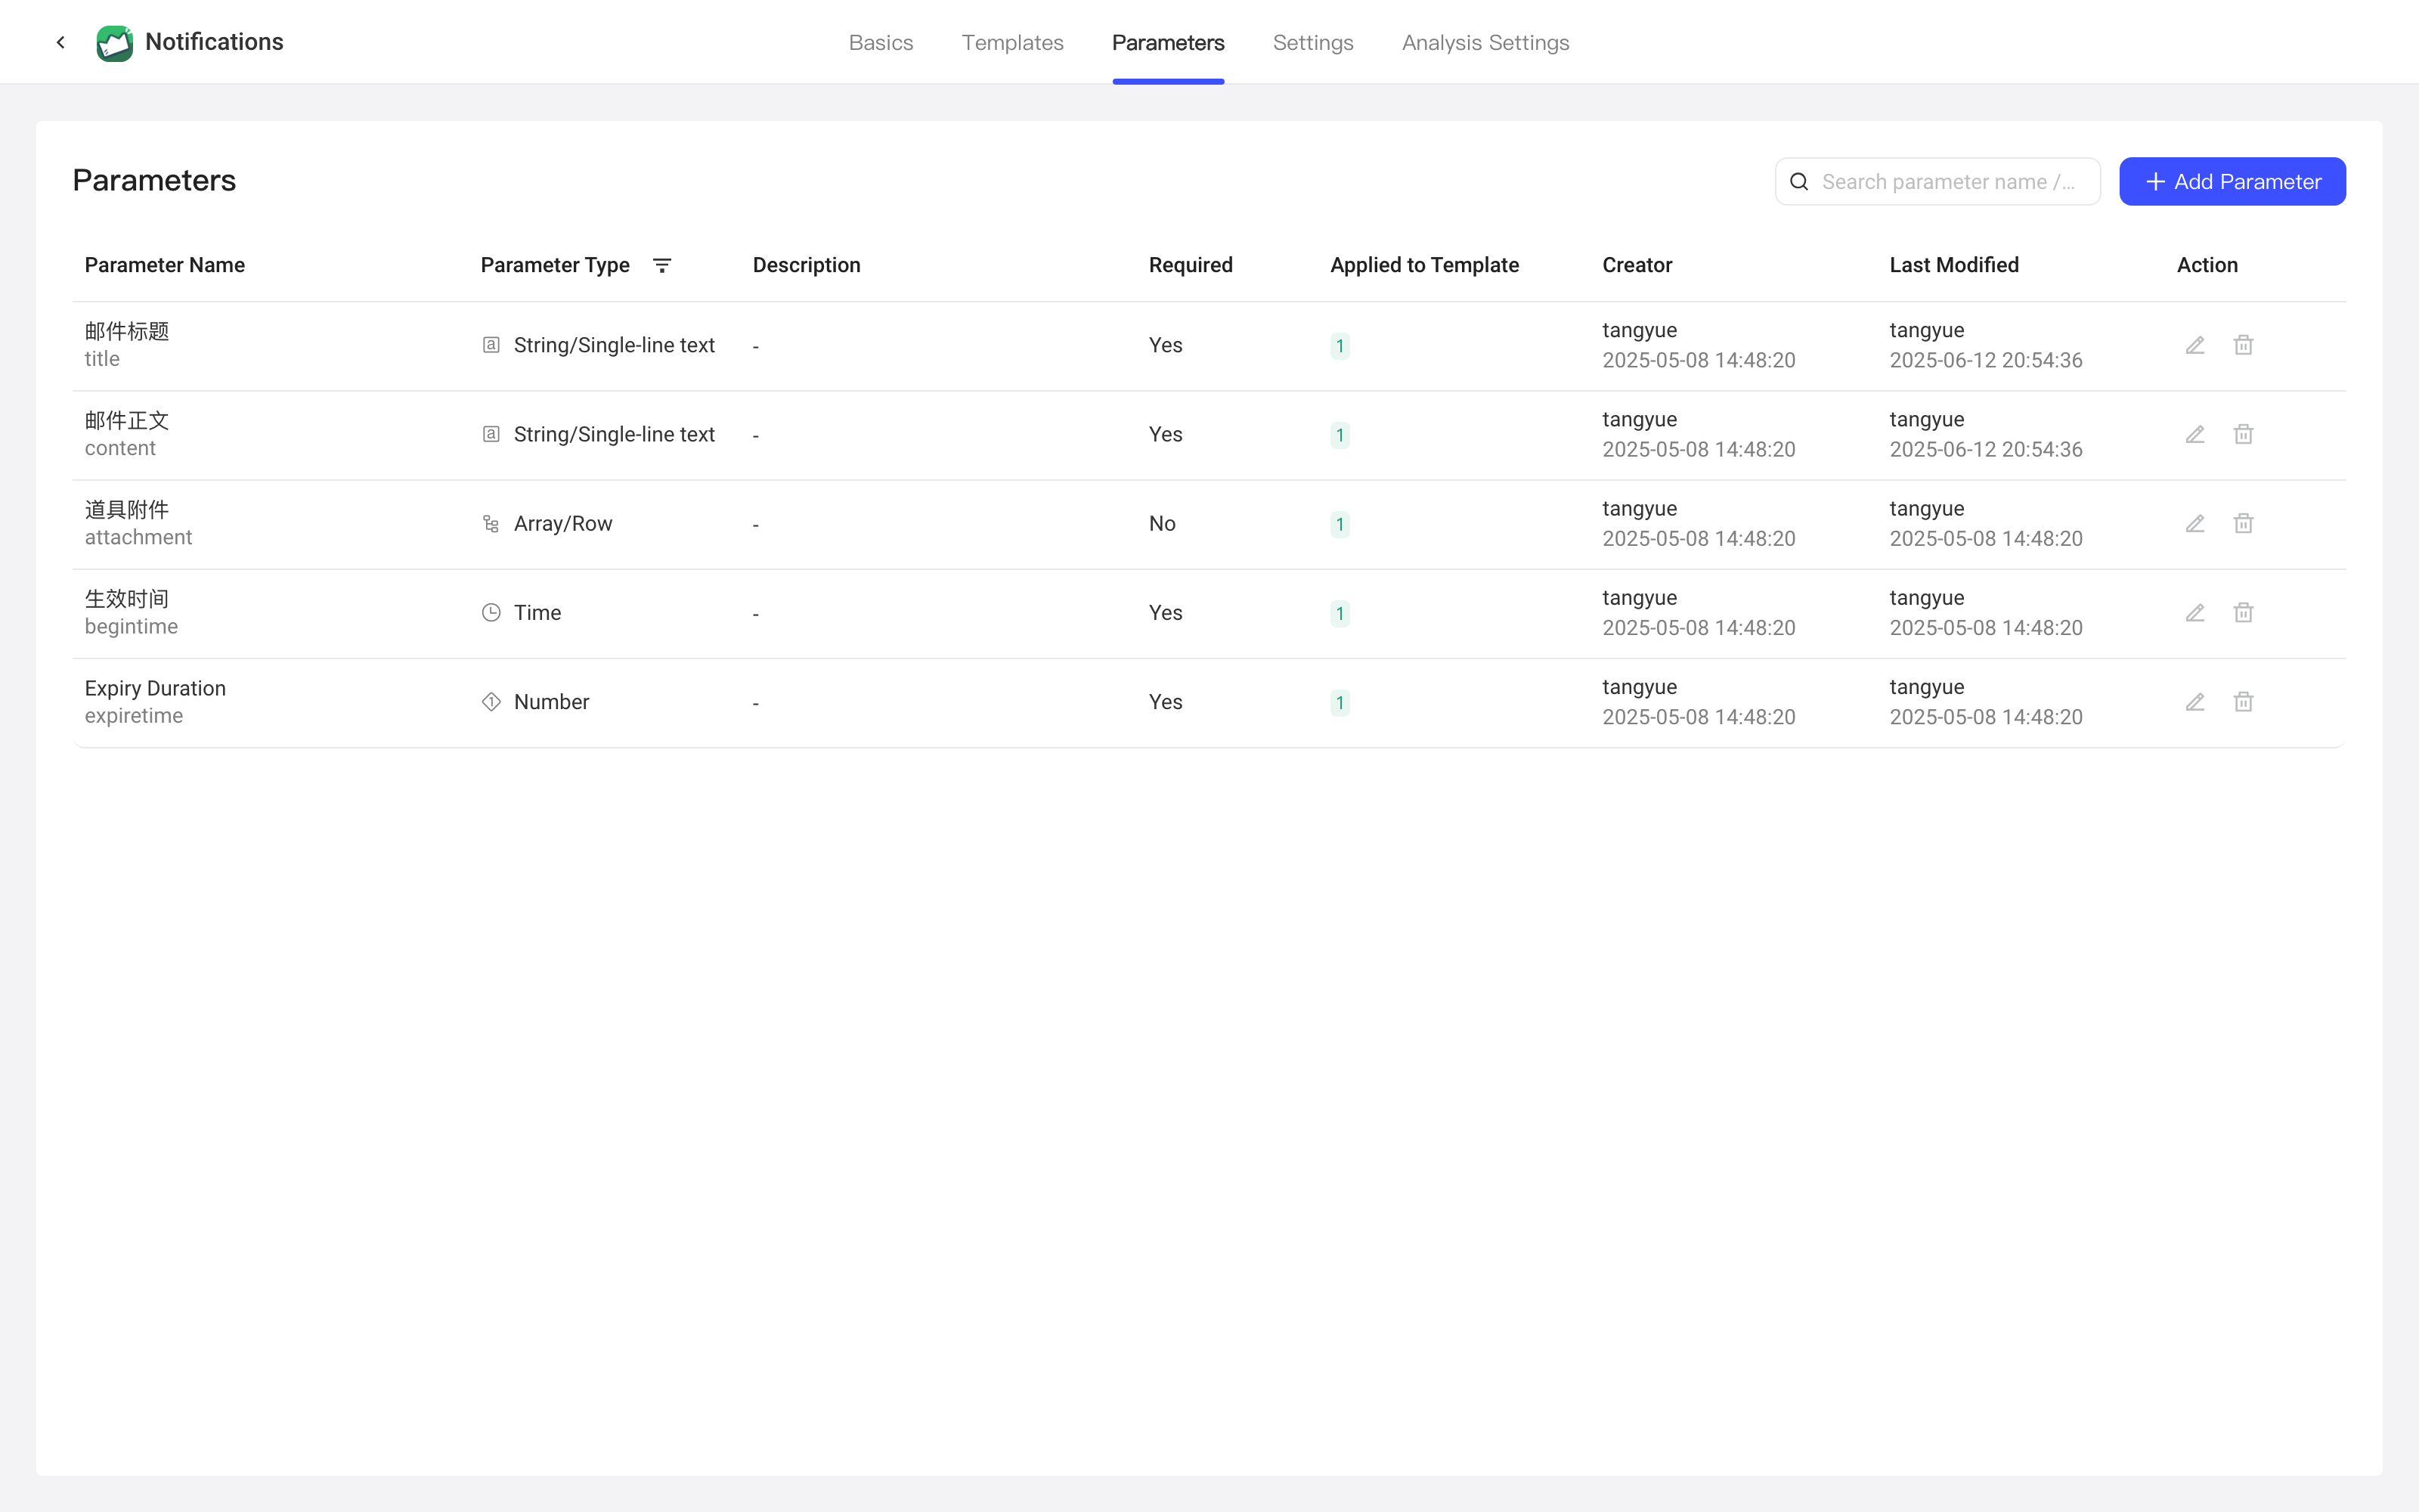Screen dimensions: 2419x1512
Task: Go to the Settings tab
Action: point(1312,43)
